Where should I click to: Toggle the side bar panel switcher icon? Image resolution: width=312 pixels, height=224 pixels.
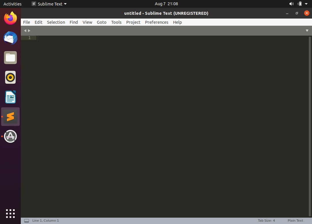[27, 221]
